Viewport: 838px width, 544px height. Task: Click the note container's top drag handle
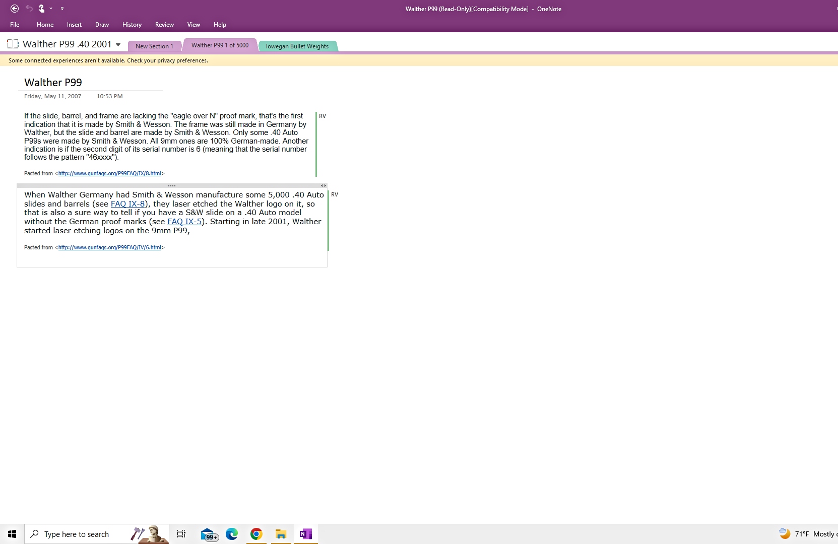pos(172,186)
